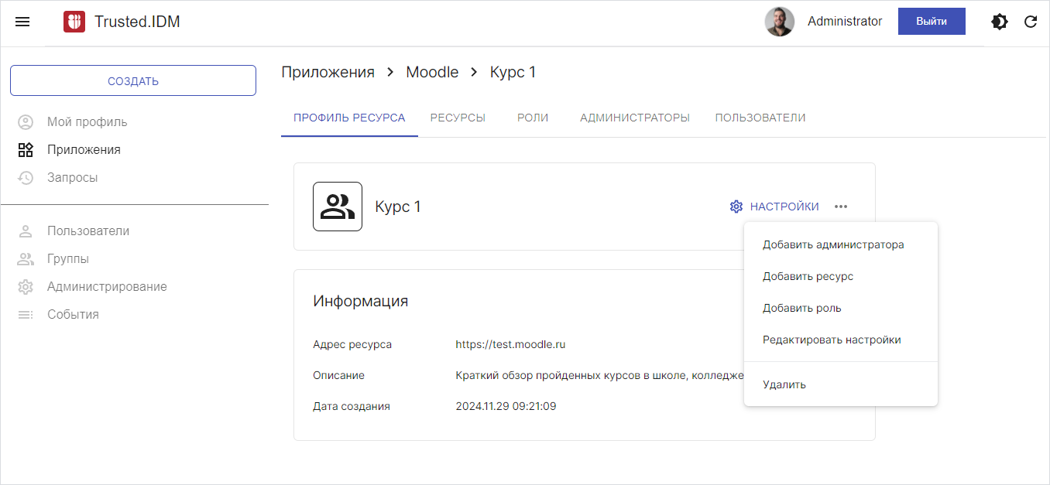Click the Информация section heading
Image resolution: width=1050 pixels, height=485 pixels.
coord(360,302)
